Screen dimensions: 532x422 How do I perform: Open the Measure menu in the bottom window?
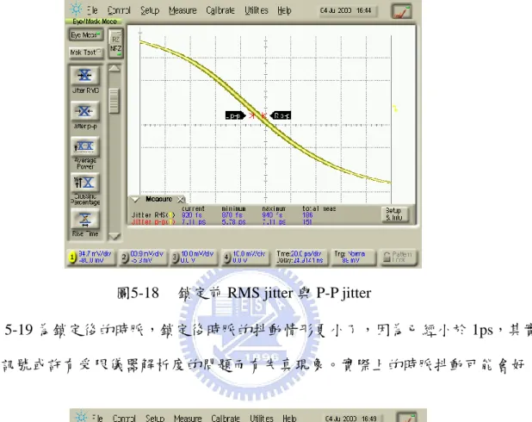(x=188, y=418)
